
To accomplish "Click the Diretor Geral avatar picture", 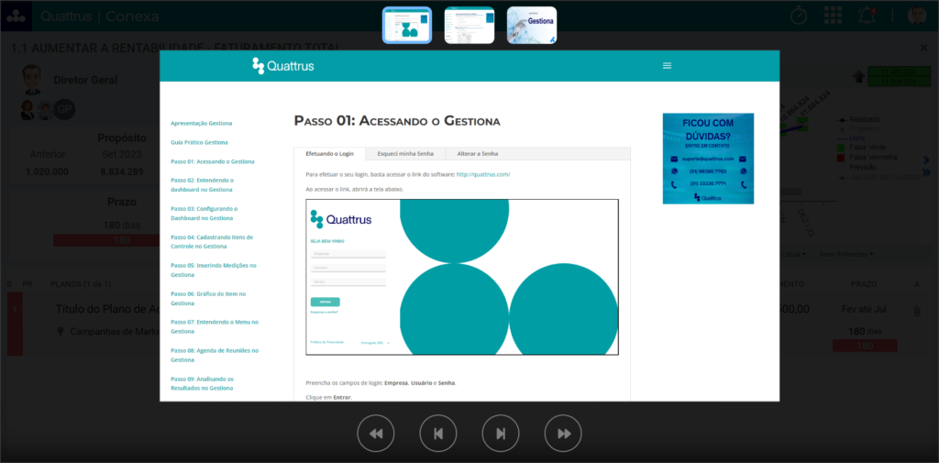I will 31,80.
